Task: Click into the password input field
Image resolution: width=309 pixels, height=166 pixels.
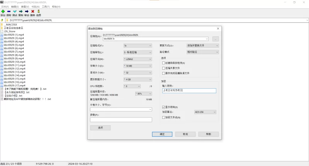Action: click(189, 91)
